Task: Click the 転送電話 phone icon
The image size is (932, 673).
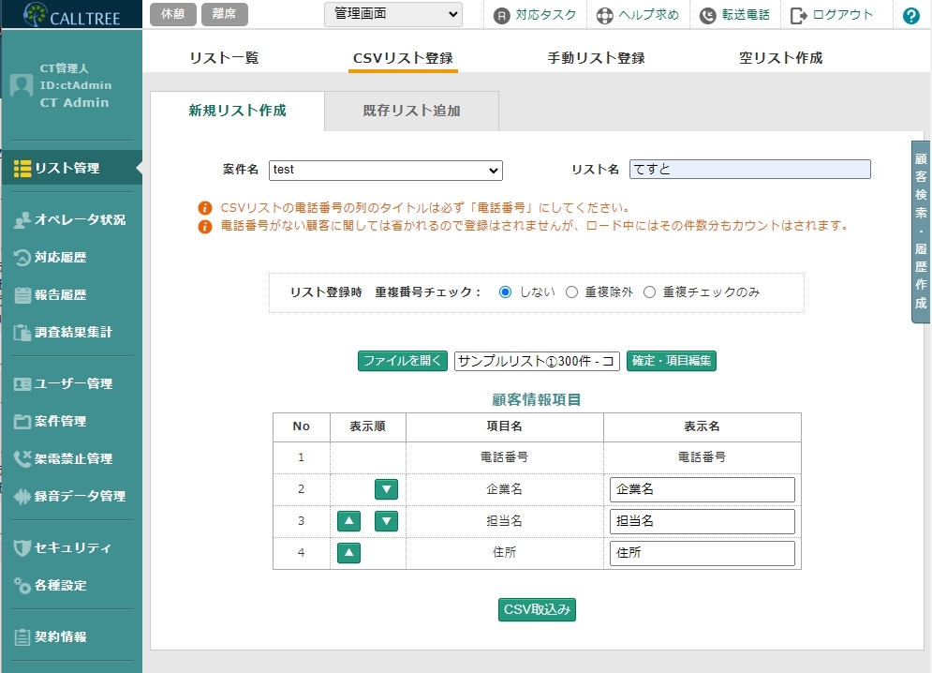Action: point(707,16)
